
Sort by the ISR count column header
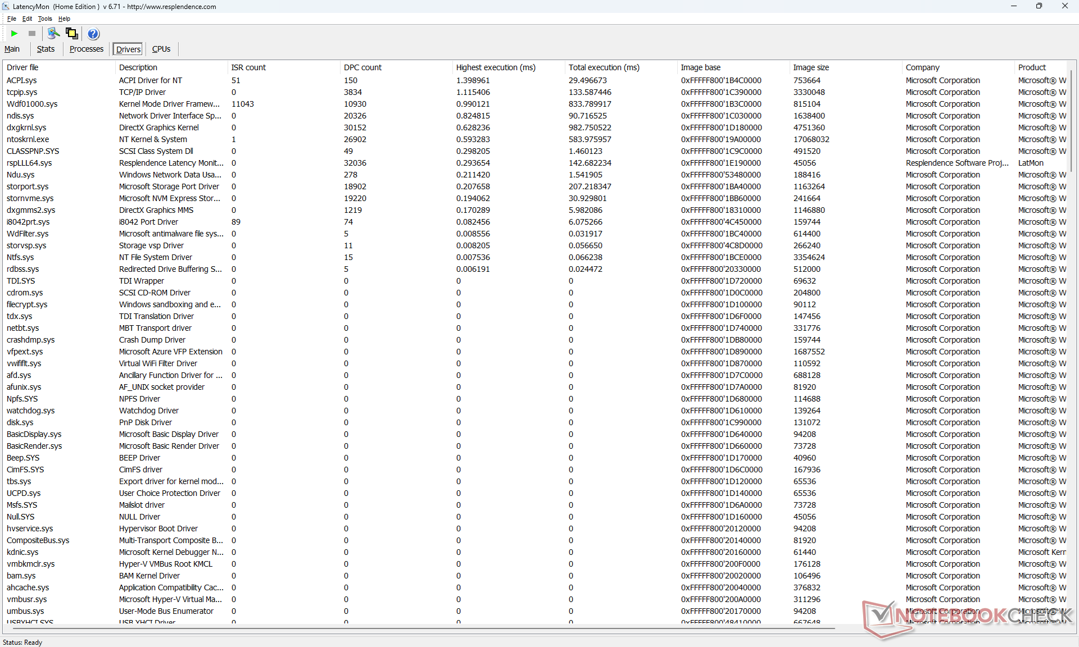pyautogui.click(x=248, y=67)
